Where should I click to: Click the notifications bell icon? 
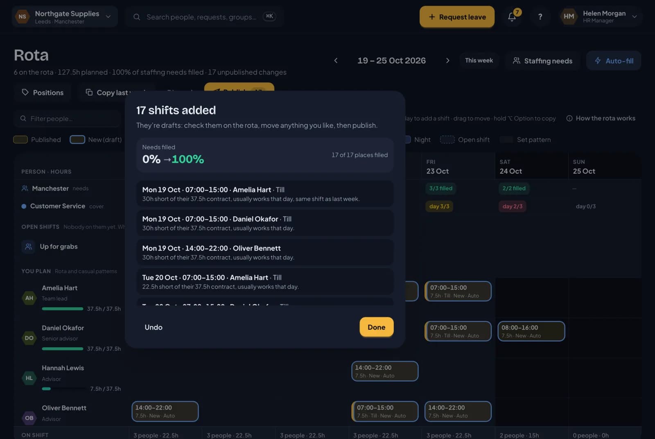tap(512, 17)
